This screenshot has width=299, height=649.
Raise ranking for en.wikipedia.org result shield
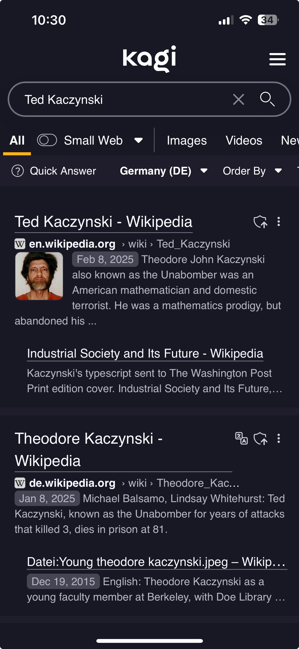(260, 222)
